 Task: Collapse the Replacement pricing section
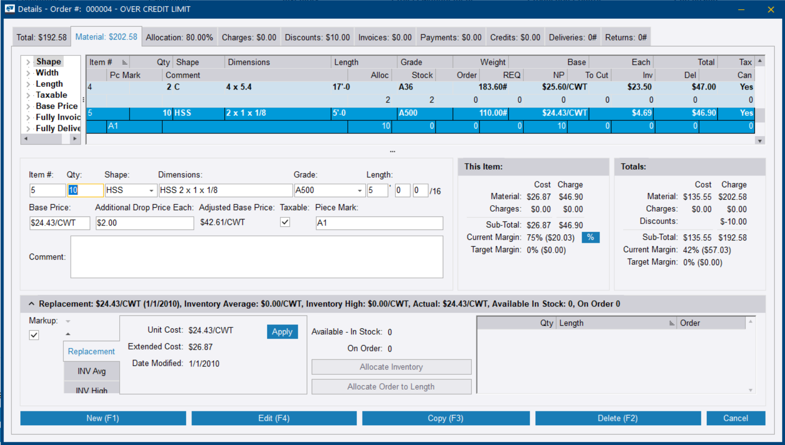coord(32,304)
